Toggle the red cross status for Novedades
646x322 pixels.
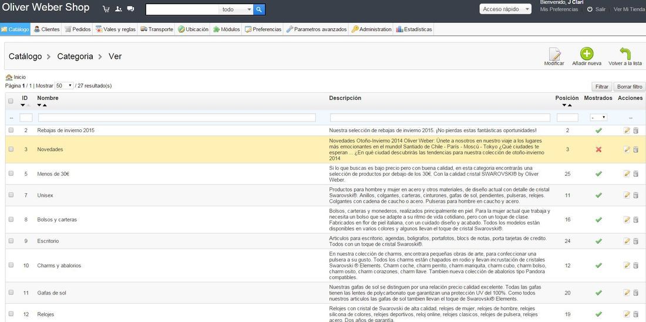(598, 149)
